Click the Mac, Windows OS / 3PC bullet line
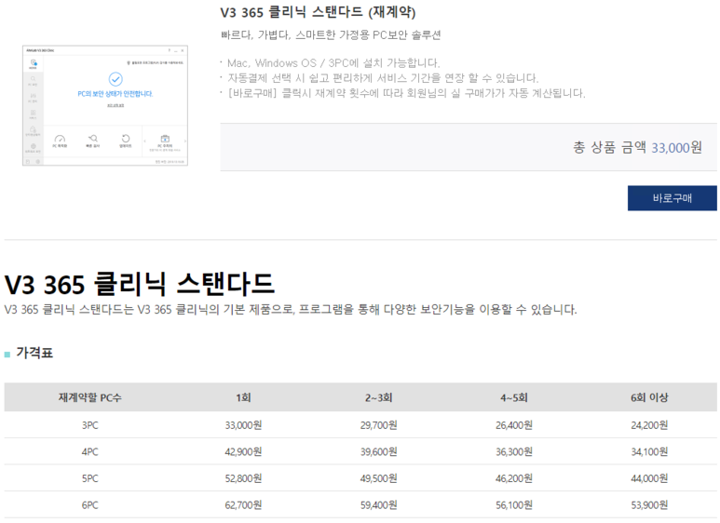 tap(333, 63)
